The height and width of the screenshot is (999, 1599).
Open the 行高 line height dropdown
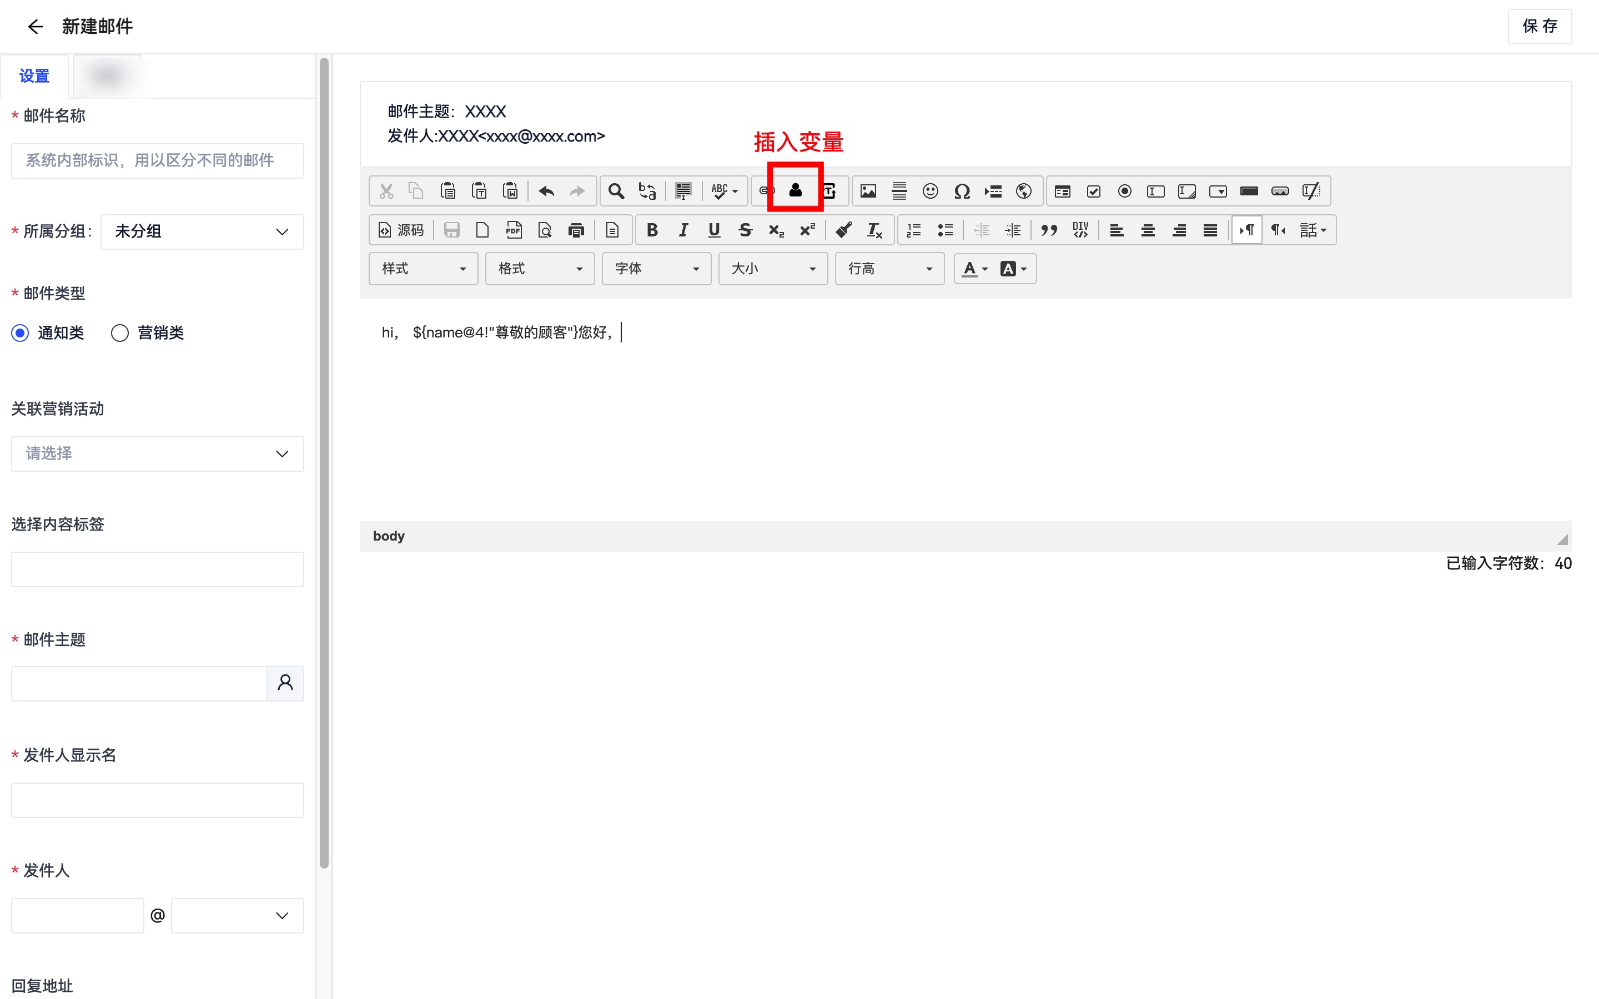(x=889, y=269)
